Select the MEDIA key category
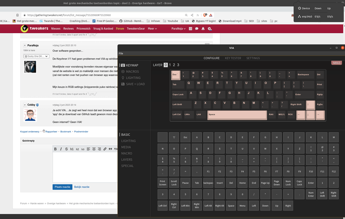 [x=126, y=147]
